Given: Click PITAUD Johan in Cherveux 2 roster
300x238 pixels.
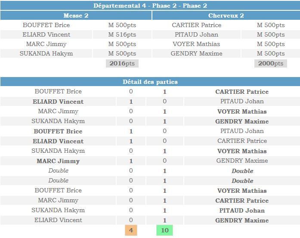Looking at the screenshot, I should pyautogui.click(x=197, y=34).
